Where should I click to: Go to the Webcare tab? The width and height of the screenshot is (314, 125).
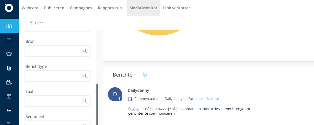[30, 8]
